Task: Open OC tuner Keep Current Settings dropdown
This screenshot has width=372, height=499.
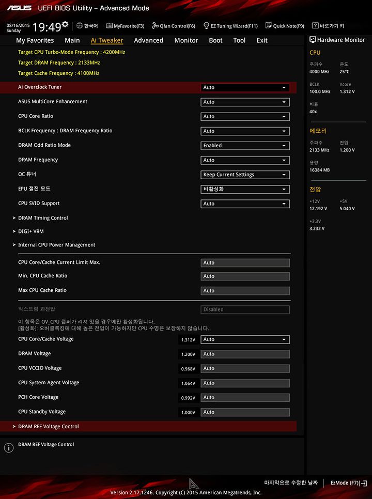Action: [245, 175]
